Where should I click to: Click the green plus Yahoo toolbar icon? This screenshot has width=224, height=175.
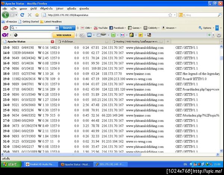pyautogui.click(x=209, y=35)
